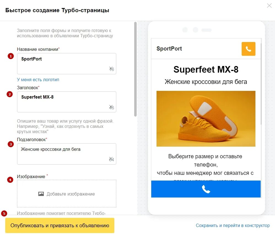Screen dimensions: 275x235
Task: Click the red step 1 badge
Action: 11,56
